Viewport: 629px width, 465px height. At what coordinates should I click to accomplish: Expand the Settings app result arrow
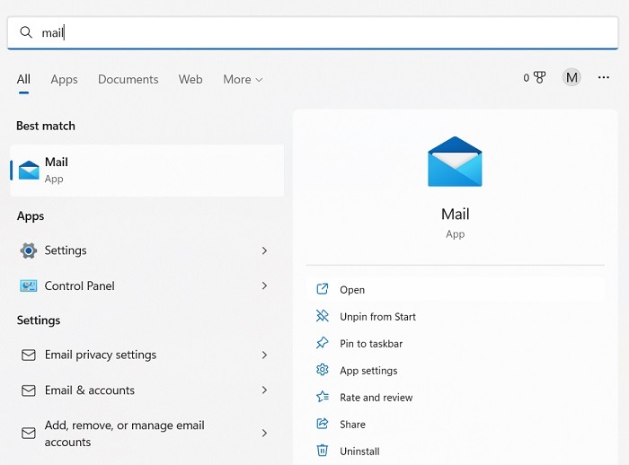[x=264, y=250]
